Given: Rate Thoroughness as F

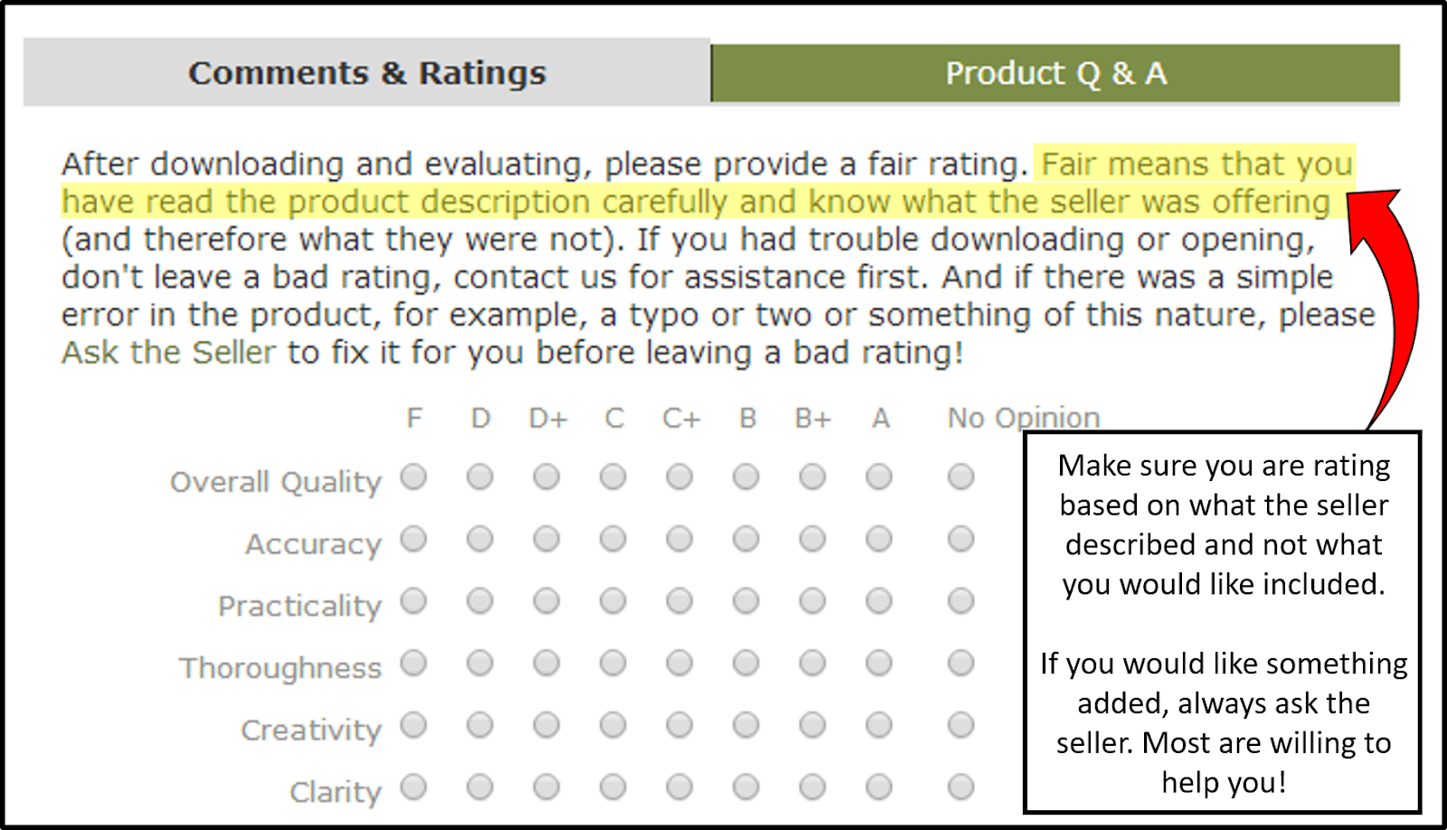Looking at the screenshot, I should click(x=413, y=664).
